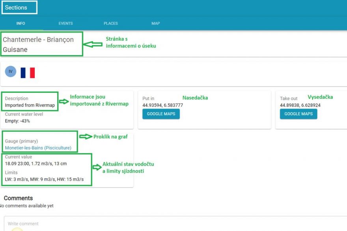
Task: Click the Put in coordinates text
Action: pos(162,105)
